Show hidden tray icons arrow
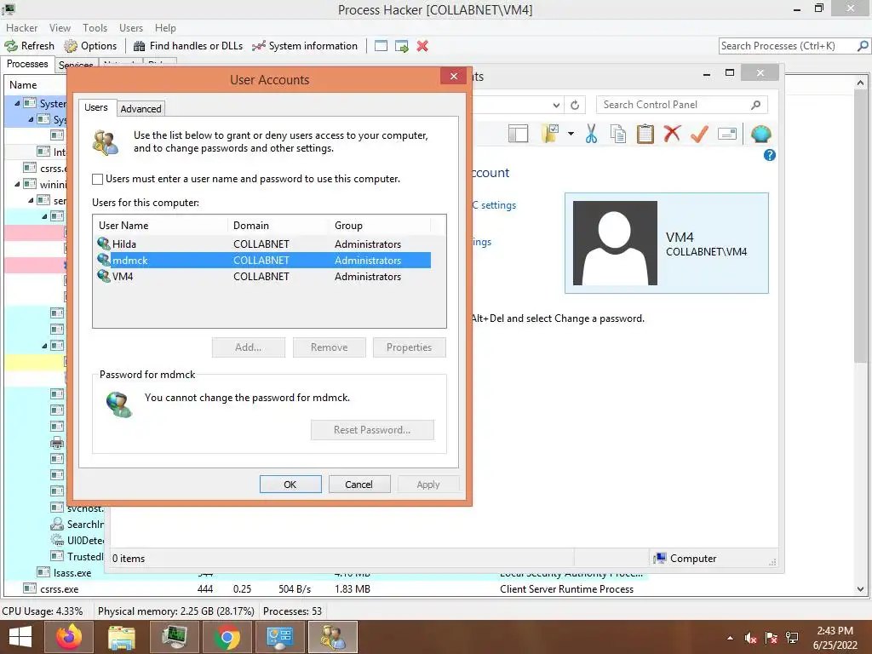 pyautogui.click(x=730, y=638)
